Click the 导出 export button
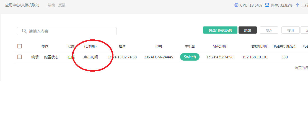The image size is (308, 130). (x=290, y=30)
